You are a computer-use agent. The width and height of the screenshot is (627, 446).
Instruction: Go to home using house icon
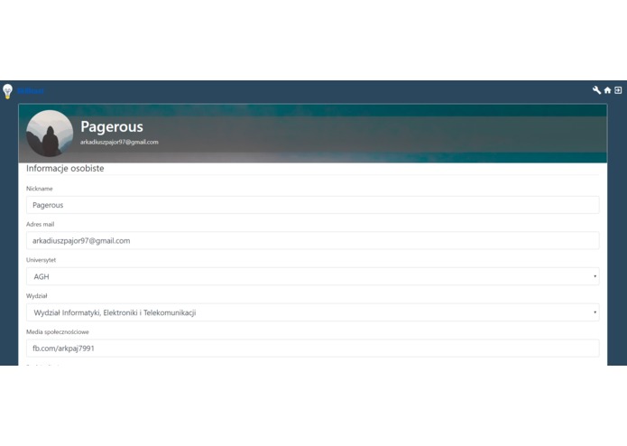tap(607, 90)
